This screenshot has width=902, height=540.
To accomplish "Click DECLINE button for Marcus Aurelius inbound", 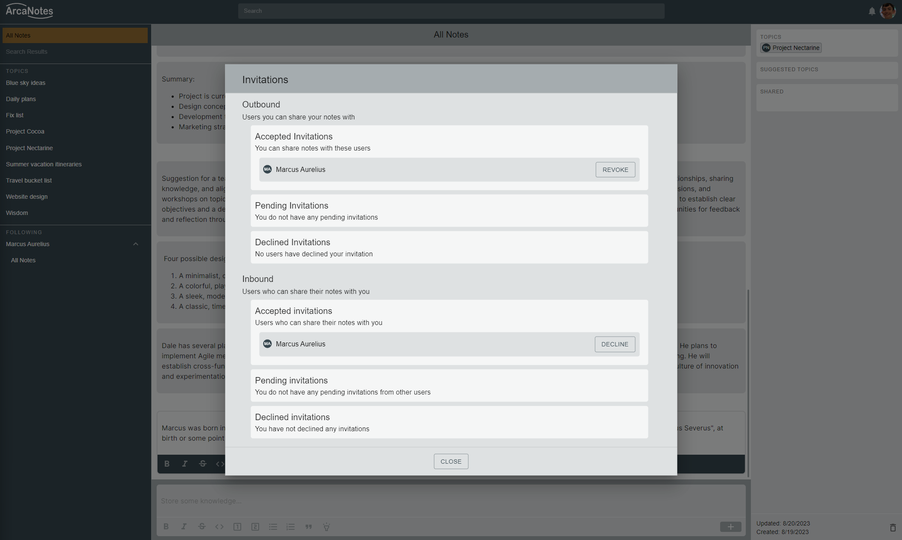I will 614,344.
